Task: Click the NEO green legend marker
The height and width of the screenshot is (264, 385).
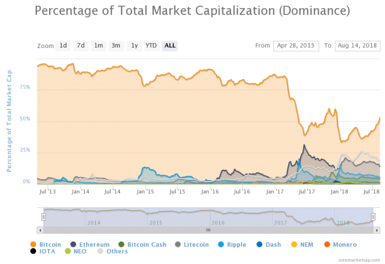Action: [68, 251]
